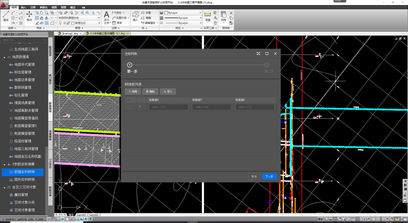Open the ByLayer color dropdown
The image size is (408, 223).
coord(183,12)
